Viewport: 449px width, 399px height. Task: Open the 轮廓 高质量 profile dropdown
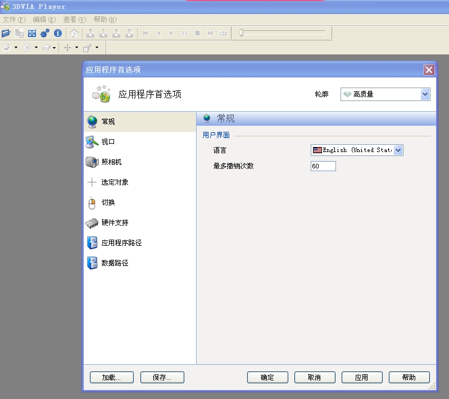385,94
